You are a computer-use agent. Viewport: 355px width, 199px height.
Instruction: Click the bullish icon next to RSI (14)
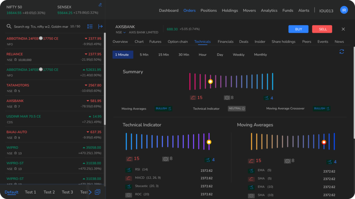(x=129, y=170)
